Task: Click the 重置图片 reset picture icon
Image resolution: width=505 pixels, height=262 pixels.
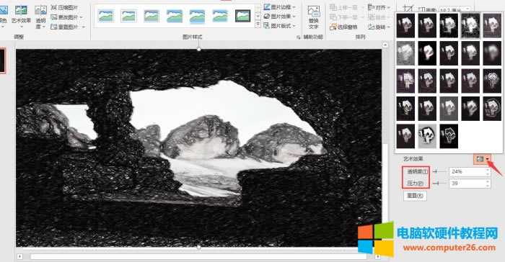Action: click(67, 27)
